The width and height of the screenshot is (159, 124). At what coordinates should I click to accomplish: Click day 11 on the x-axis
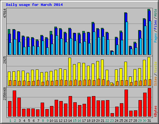56,121
